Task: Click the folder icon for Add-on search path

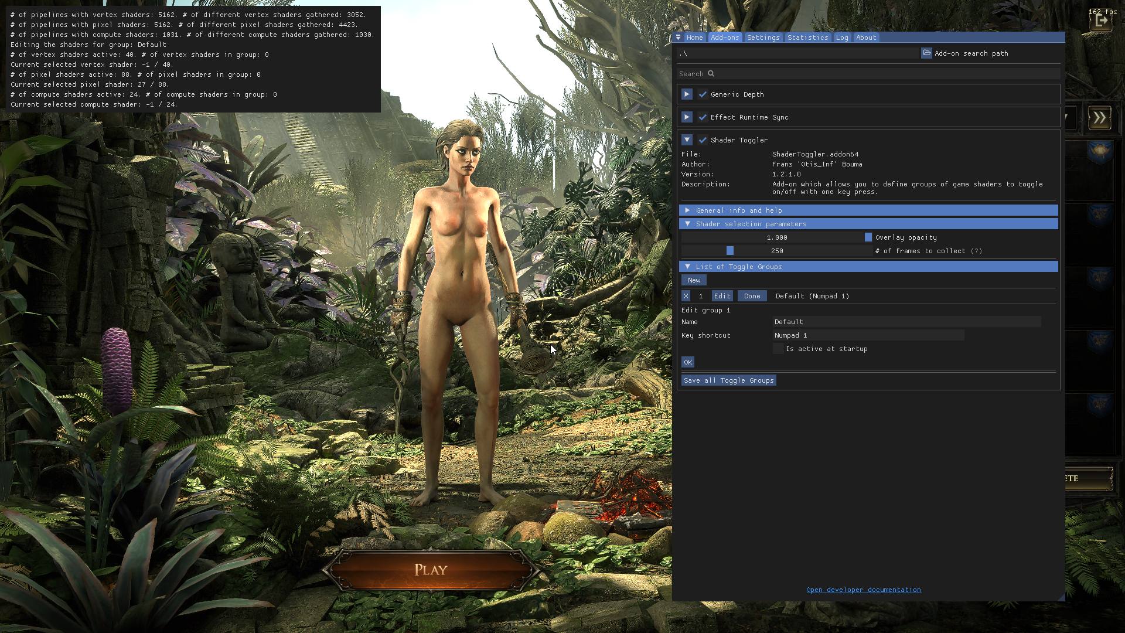Action: [926, 53]
